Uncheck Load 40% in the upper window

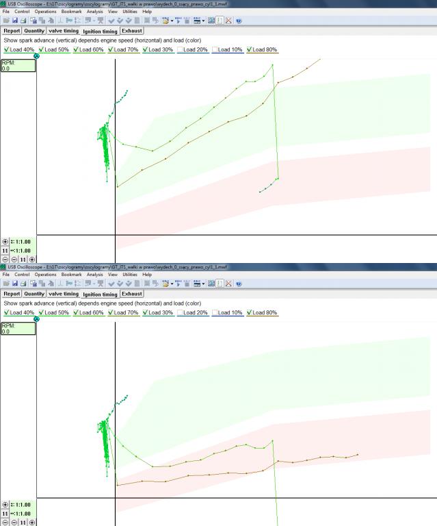(x=6, y=49)
